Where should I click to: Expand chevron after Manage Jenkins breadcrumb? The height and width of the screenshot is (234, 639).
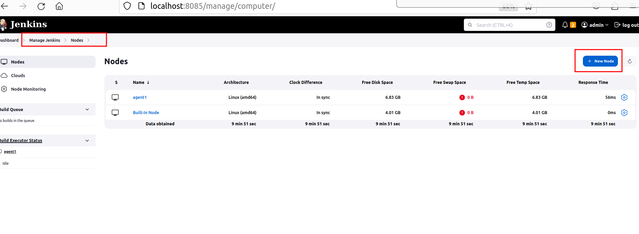click(66, 40)
